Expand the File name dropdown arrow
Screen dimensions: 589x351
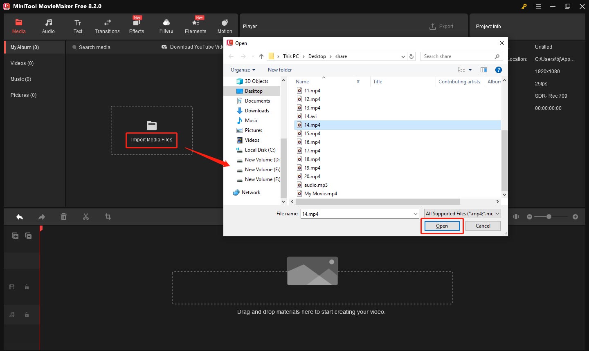click(x=415, y=214)
